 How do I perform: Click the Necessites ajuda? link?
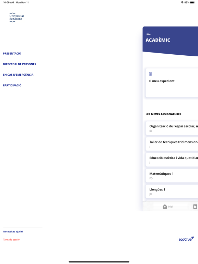point(13,231)
